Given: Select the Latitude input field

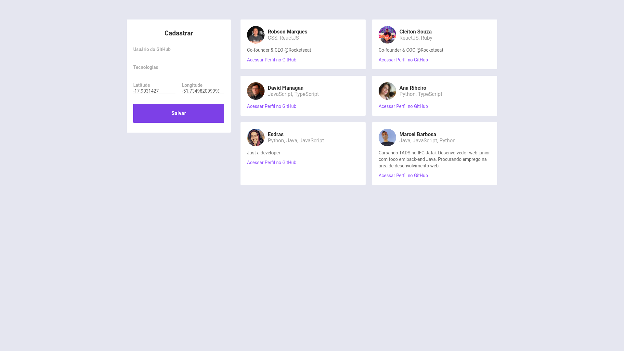Looking at the screenshot, I should (x=154, y=91).
